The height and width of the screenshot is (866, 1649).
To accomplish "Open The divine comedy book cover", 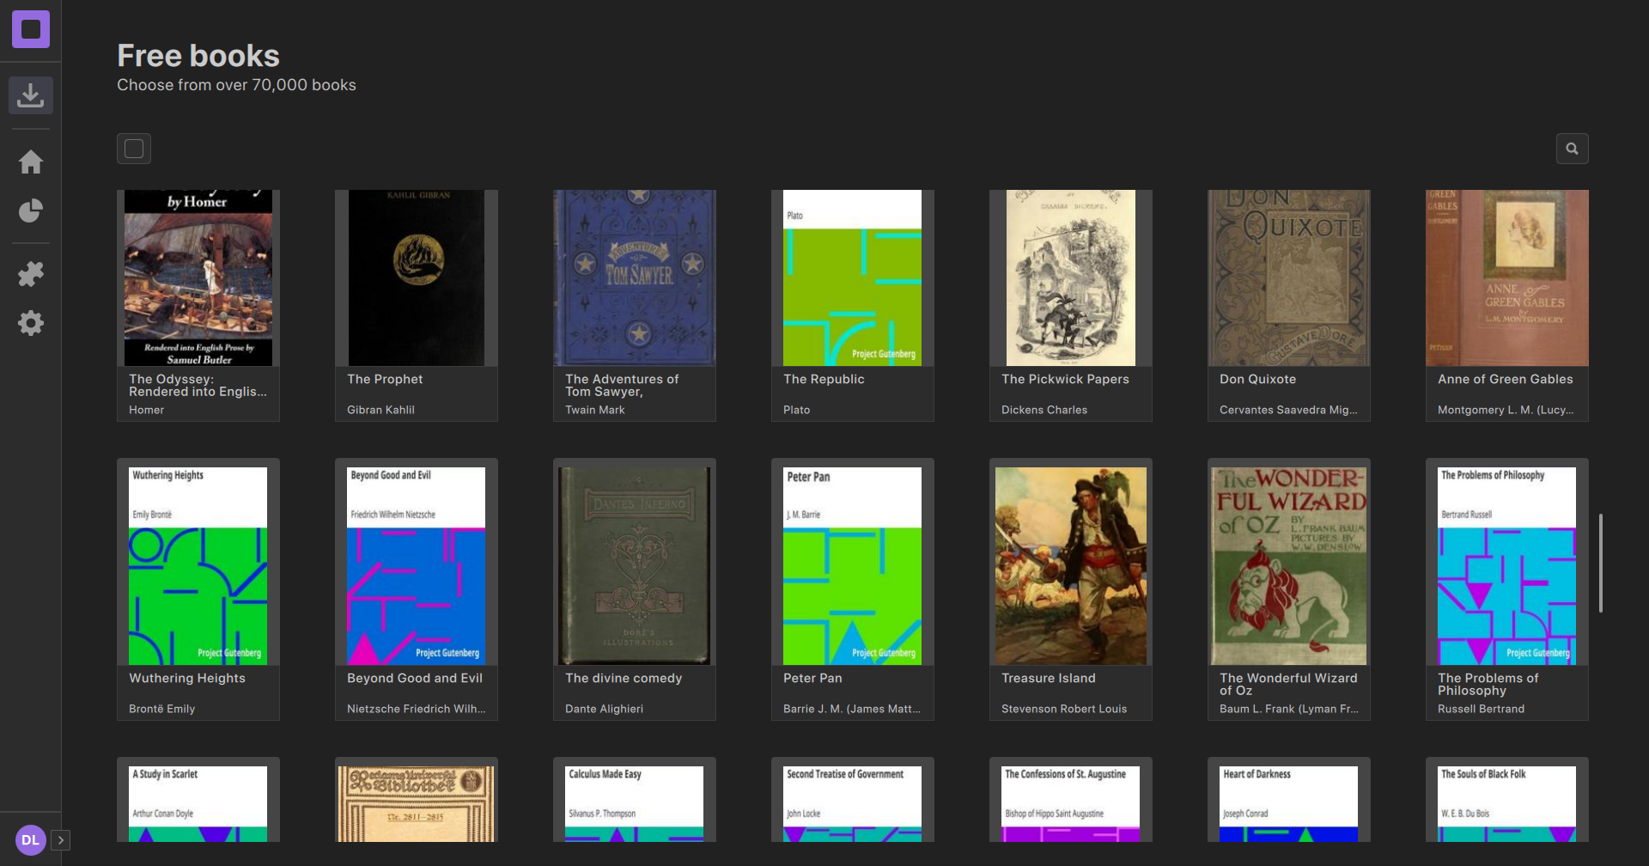I will point(635,566).
